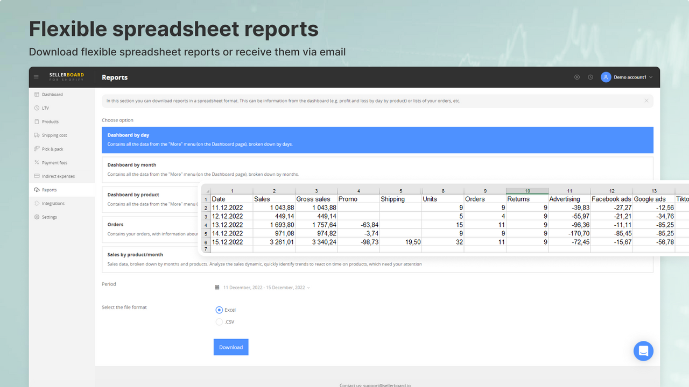Click the calendar icon beside period
Viewport: 689px width, 387px height.
click(217, 288)
